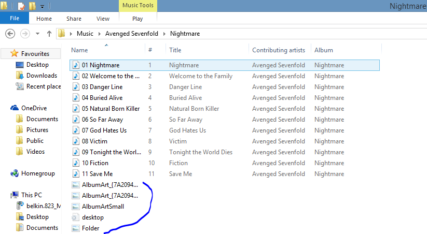The width and height of the screenshot is (427, 234).
Task: Open the recent locations dropdown arrow
Action: click(x=37, y=34)
